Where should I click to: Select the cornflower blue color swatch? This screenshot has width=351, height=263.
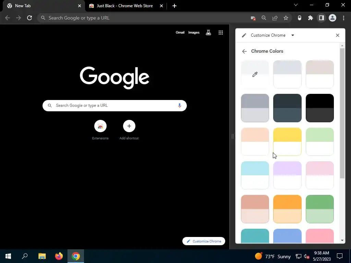coord(287,236)
